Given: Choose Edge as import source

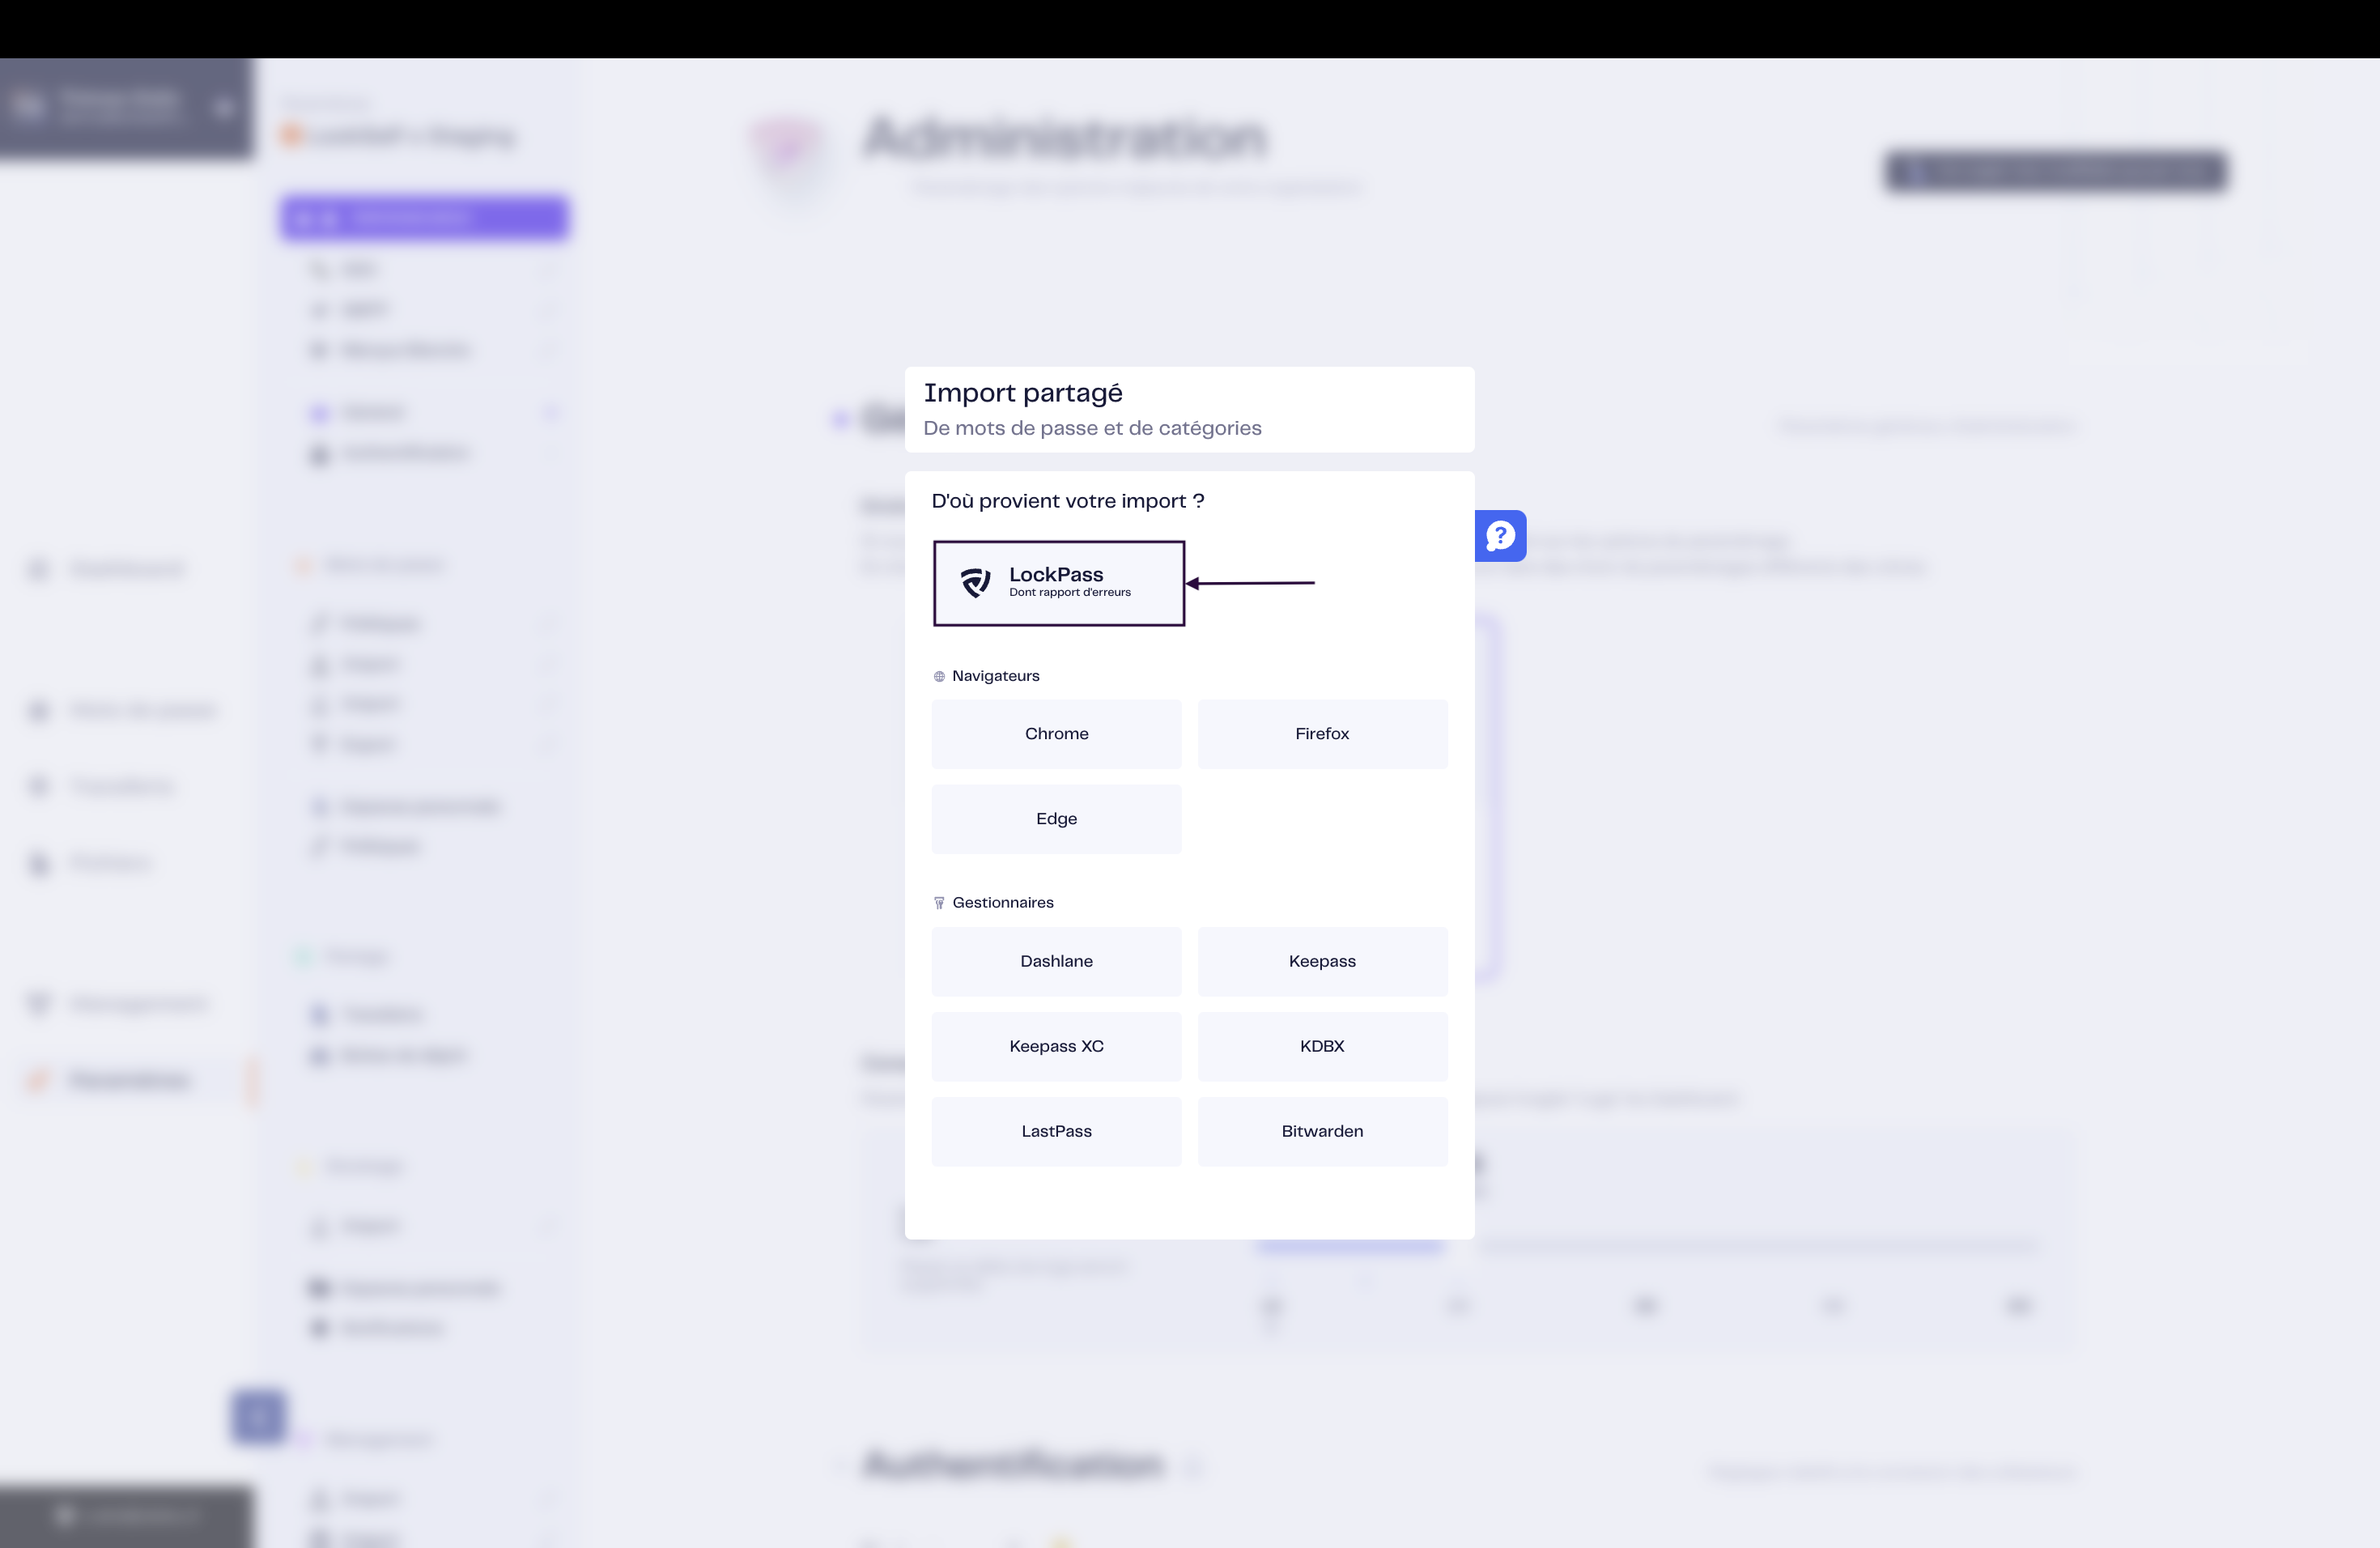Looking at the screenshot, I should [x=1056, y=818].
